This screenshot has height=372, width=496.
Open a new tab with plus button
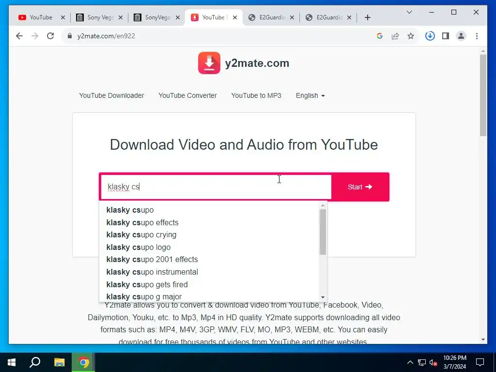click(x=367, y=18)
